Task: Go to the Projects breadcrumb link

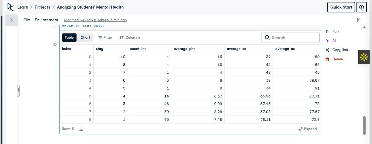Action: (42, 7)
